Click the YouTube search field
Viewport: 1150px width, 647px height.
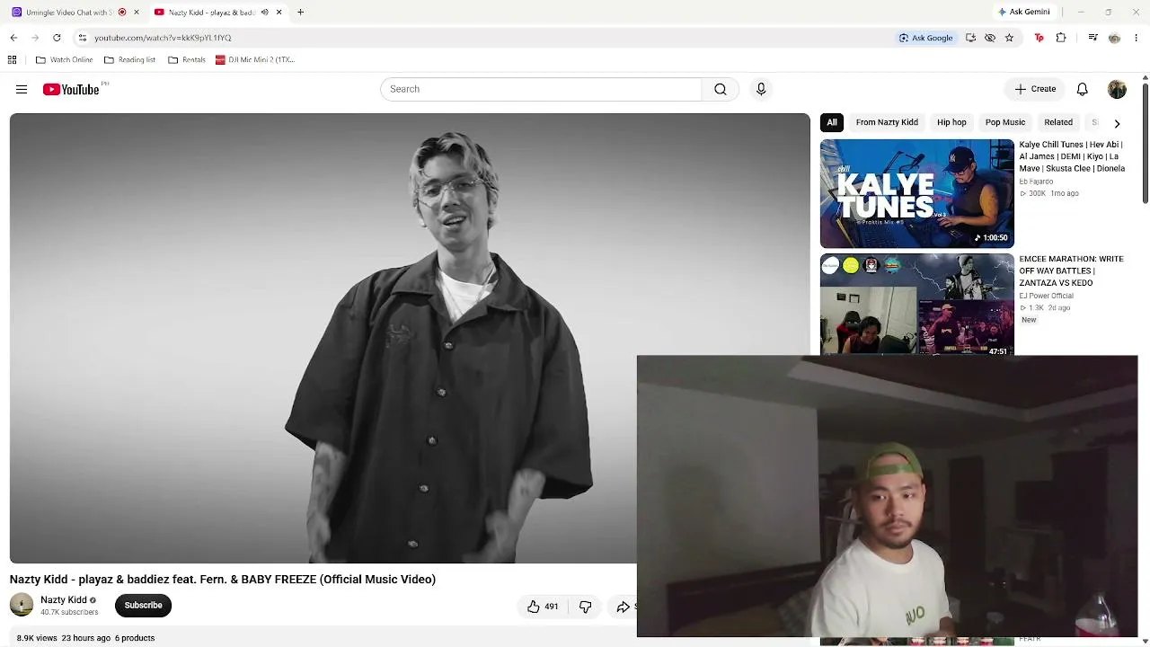541,89
